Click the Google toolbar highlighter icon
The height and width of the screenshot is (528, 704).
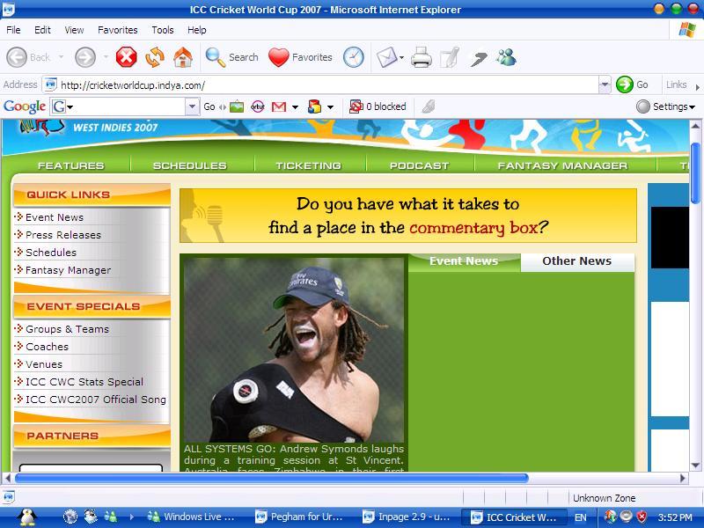point(429,106)
